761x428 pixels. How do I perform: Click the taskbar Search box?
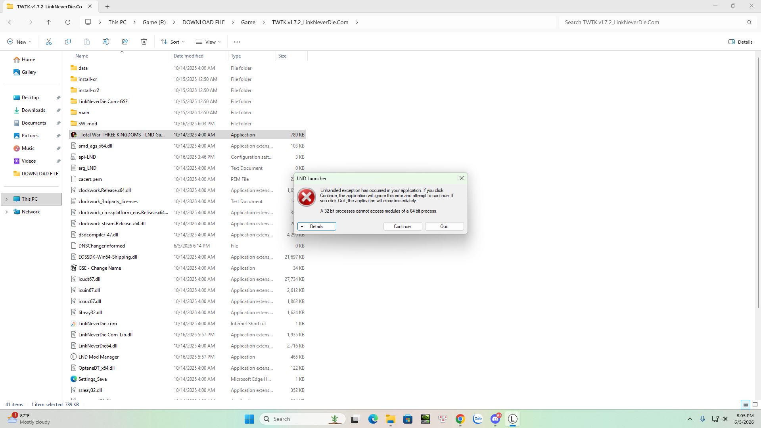pyautogui.click(x=303, y=419)
